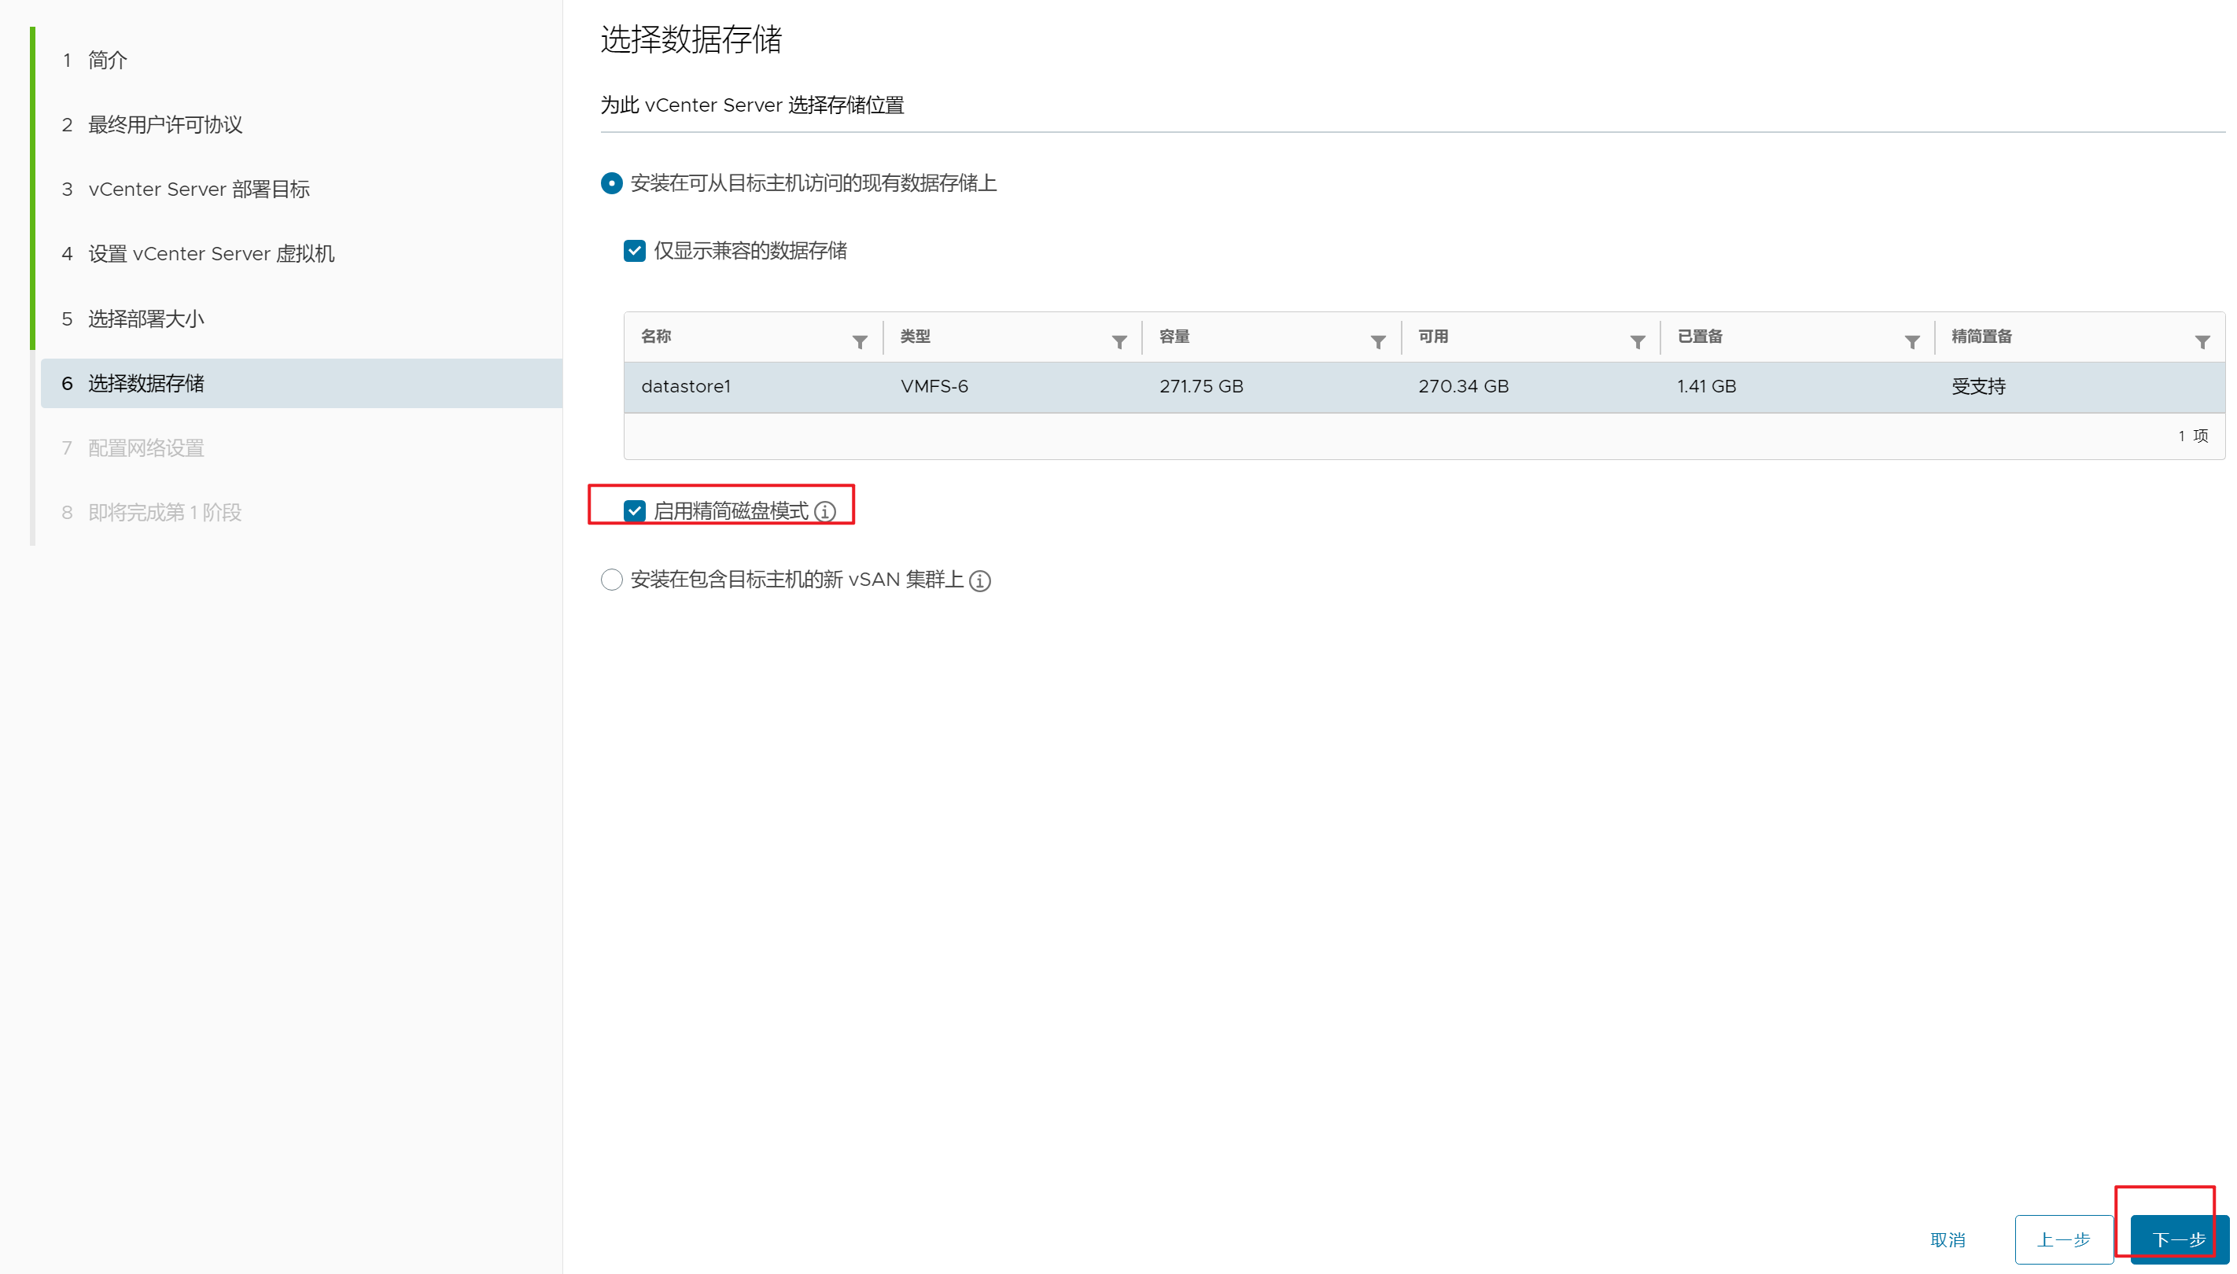Click the filter icon on the 可用 column
Viewport: 2237px width, 1274px height.
1637,342
